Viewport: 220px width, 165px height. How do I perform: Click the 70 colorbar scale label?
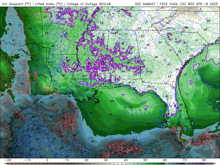click(185, 160)
